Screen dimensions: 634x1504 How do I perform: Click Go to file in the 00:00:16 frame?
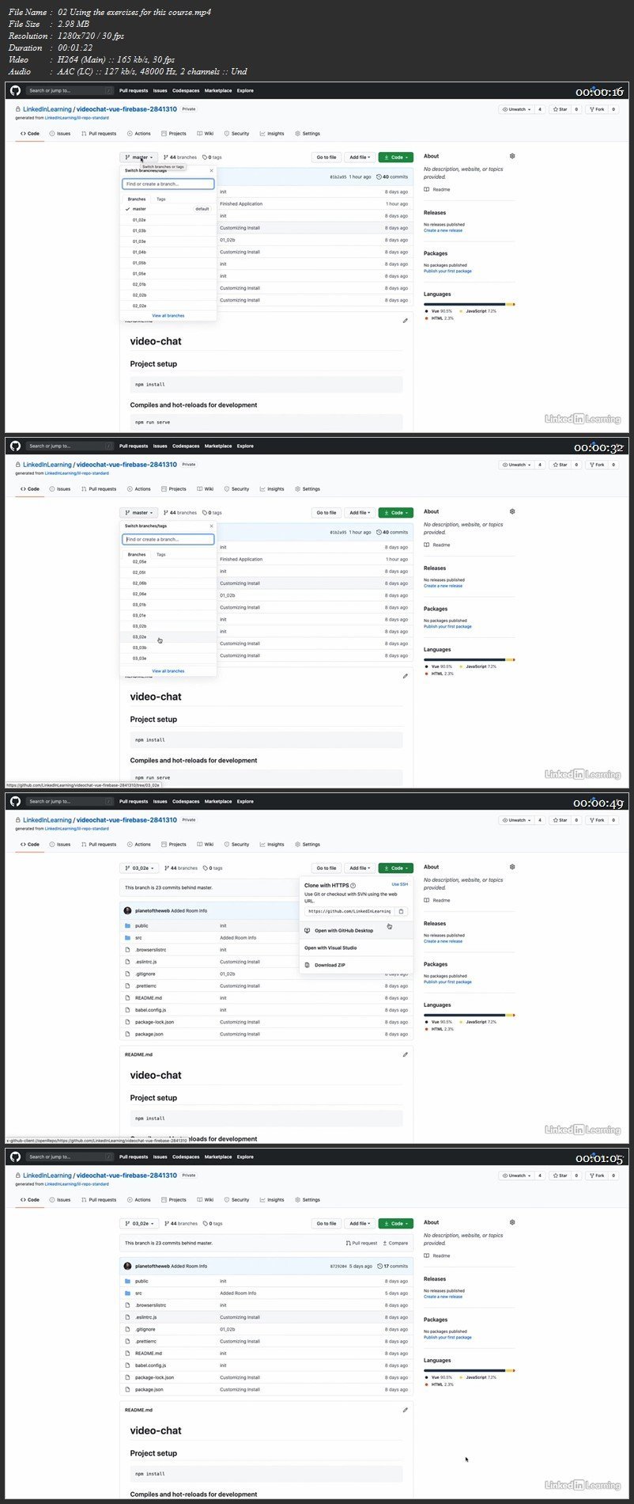pyautogui.click(x=326, y=158)
